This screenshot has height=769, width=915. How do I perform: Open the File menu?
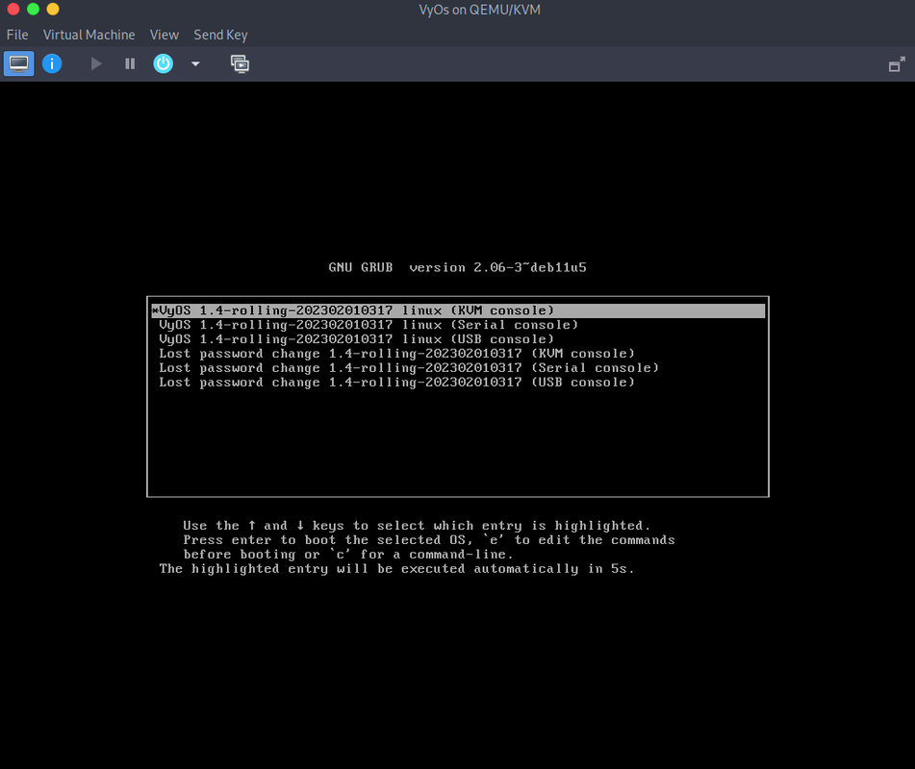[x=17, y=35]
